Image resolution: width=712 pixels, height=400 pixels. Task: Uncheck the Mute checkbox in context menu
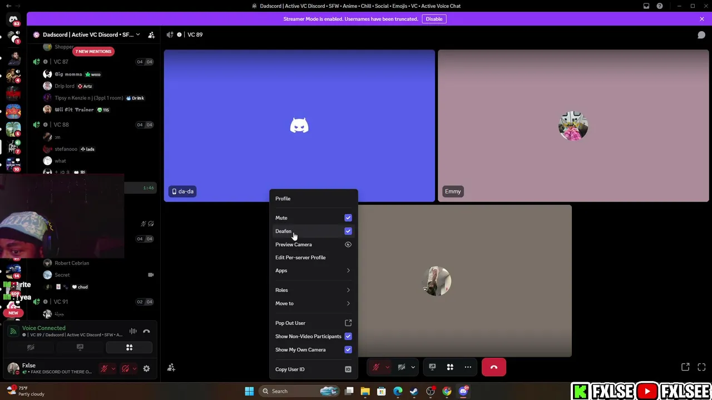[348, 218]
